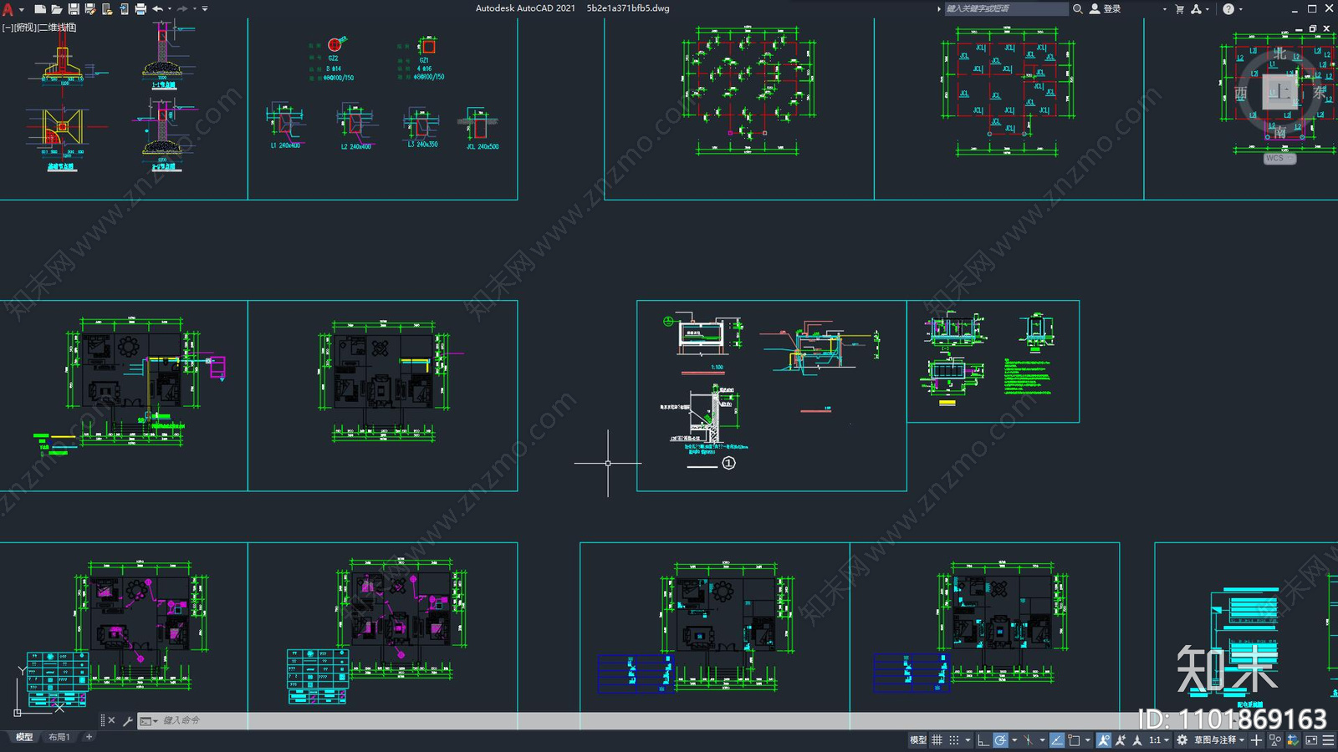Open the Autodesk connectivity triangle menu
This screenshot has width=1338, height=752.
coord(1197,9)
